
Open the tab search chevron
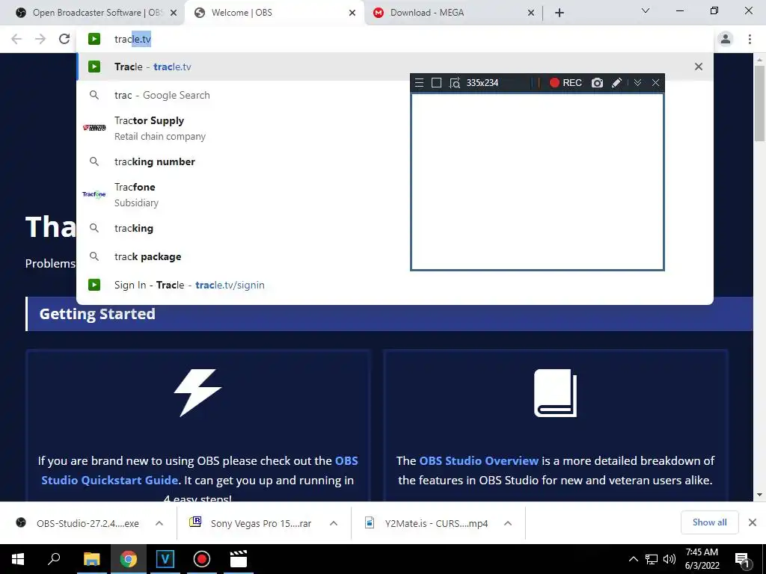pos(646,10)
